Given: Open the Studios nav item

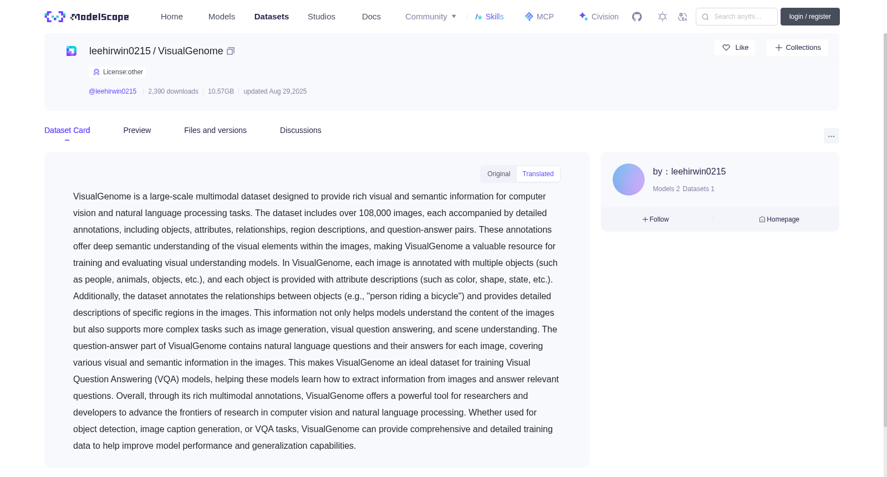Looking at the screenshot, I should click(x=322, y=17).
